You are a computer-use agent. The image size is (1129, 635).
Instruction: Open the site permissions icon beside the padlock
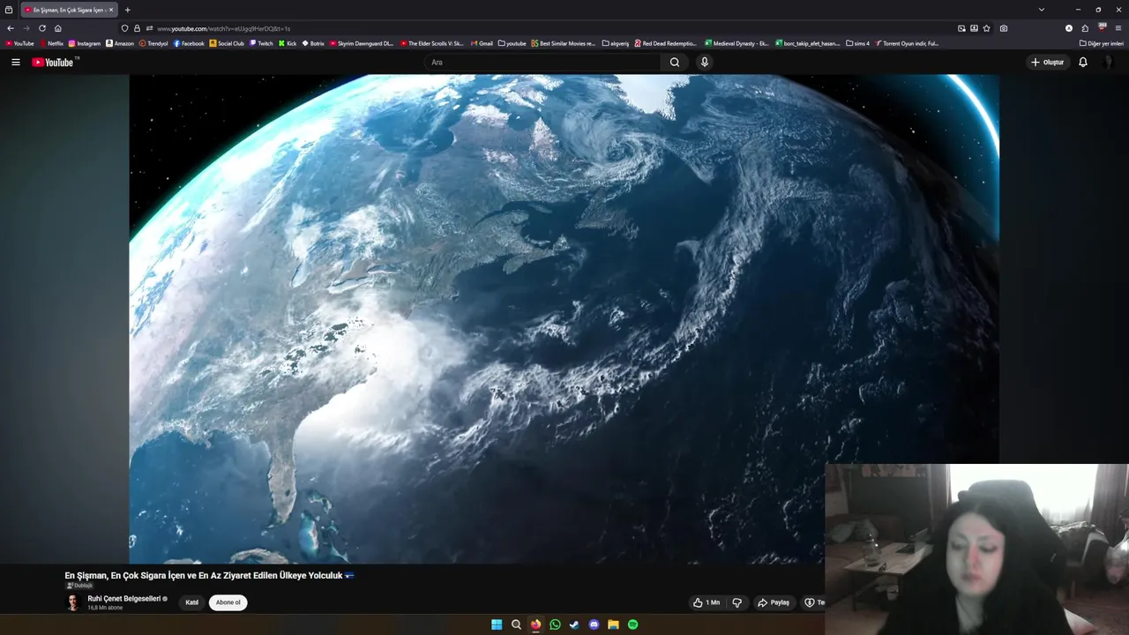coord(149,28)
